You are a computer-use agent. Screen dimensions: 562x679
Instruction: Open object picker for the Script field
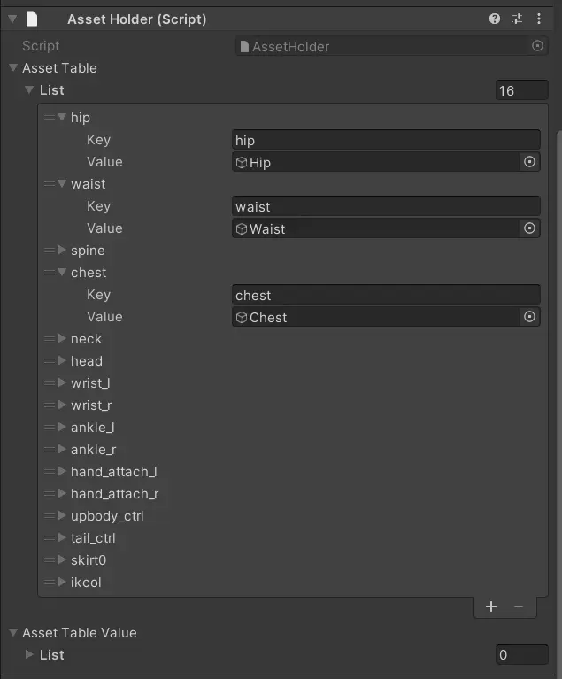(537, 46)
